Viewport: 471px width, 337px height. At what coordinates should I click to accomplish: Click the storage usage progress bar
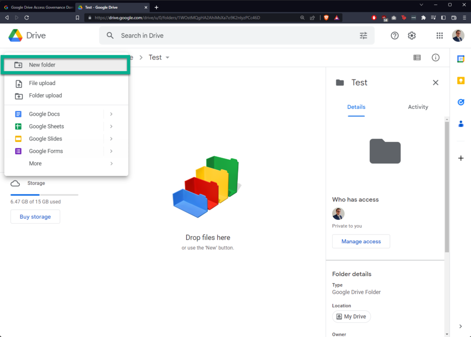(x=45, y=195)
